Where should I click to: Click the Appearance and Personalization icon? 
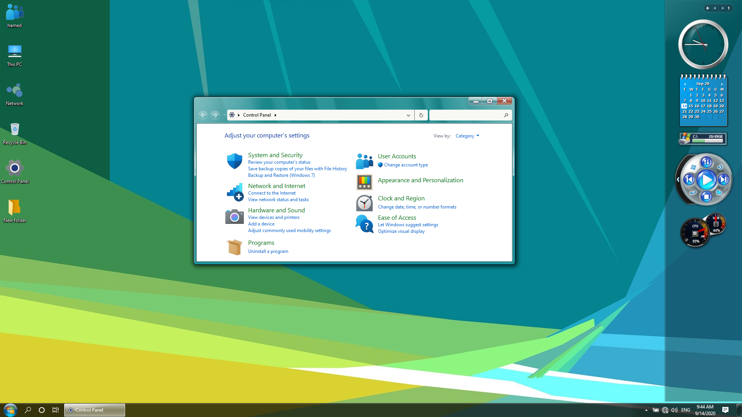tap(364, 182)
